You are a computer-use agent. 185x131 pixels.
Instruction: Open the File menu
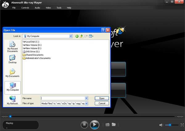tap(14, 8)
